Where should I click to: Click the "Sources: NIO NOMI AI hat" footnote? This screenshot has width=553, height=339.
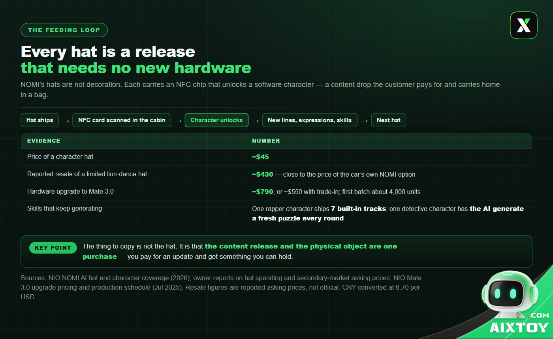(221, 287)
